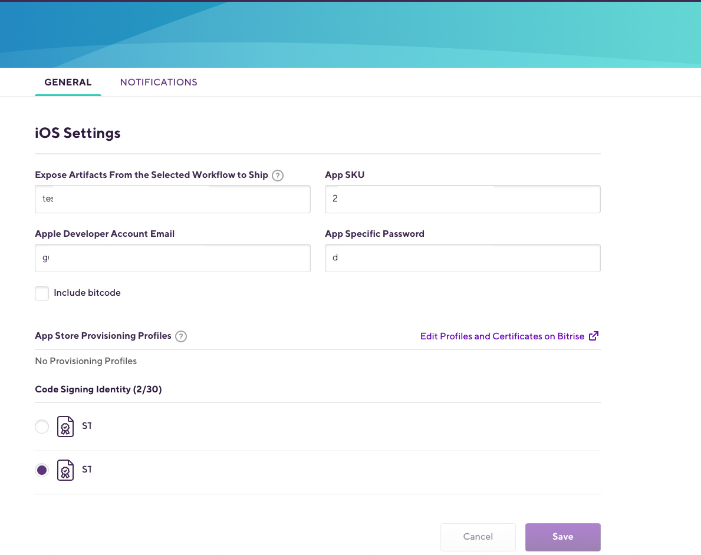This screenshot has width=701, height=555.
Task: Click the Include bitcode label text
Action: point(87,293)
